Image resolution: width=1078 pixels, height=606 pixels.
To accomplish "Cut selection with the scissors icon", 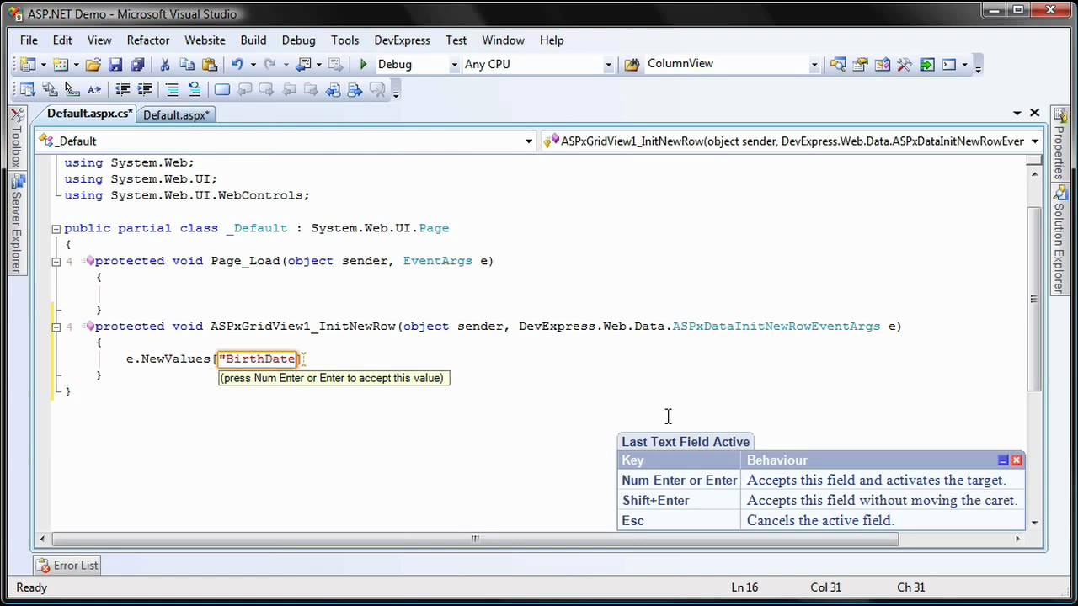I will coord(165,64).
